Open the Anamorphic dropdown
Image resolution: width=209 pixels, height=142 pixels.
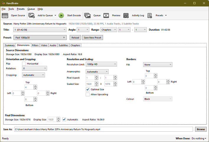(97, 72)
